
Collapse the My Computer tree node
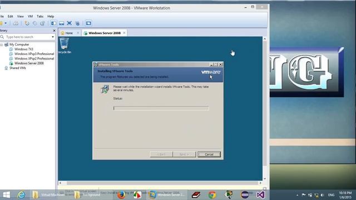pos(1,44)
